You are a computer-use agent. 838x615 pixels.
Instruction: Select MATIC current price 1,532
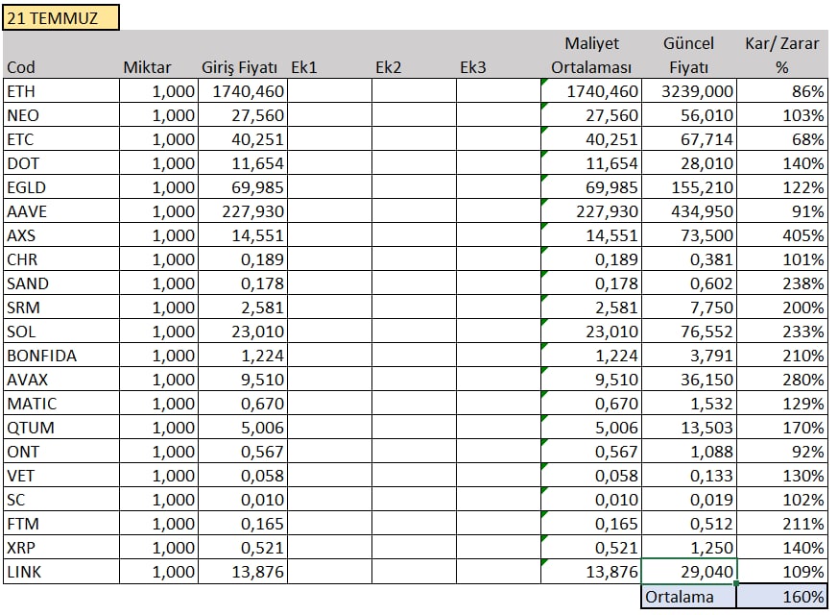pos(689,404)
